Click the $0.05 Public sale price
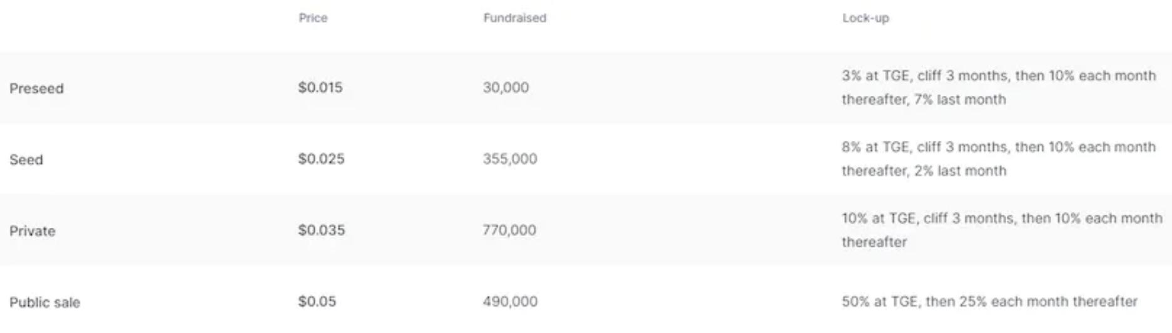This screenshot has height=333, width=1172. coord(317,302)
